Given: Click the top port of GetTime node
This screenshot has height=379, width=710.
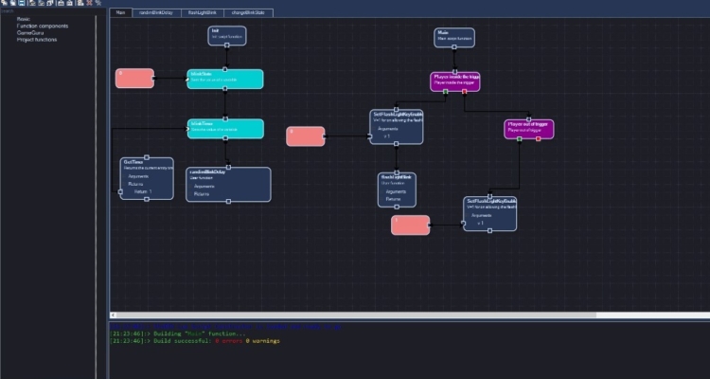Looking at the screenshot, I should point(147,158).
